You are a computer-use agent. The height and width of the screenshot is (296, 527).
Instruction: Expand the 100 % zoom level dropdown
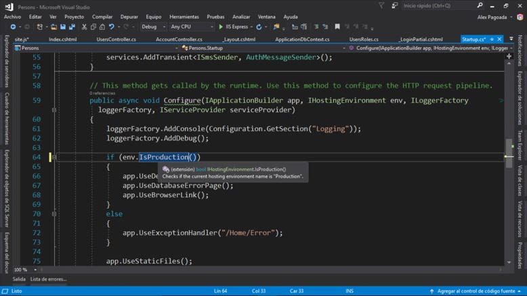tap(35, 270)
